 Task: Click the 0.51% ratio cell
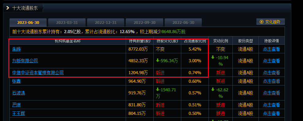tap(195, 105)
